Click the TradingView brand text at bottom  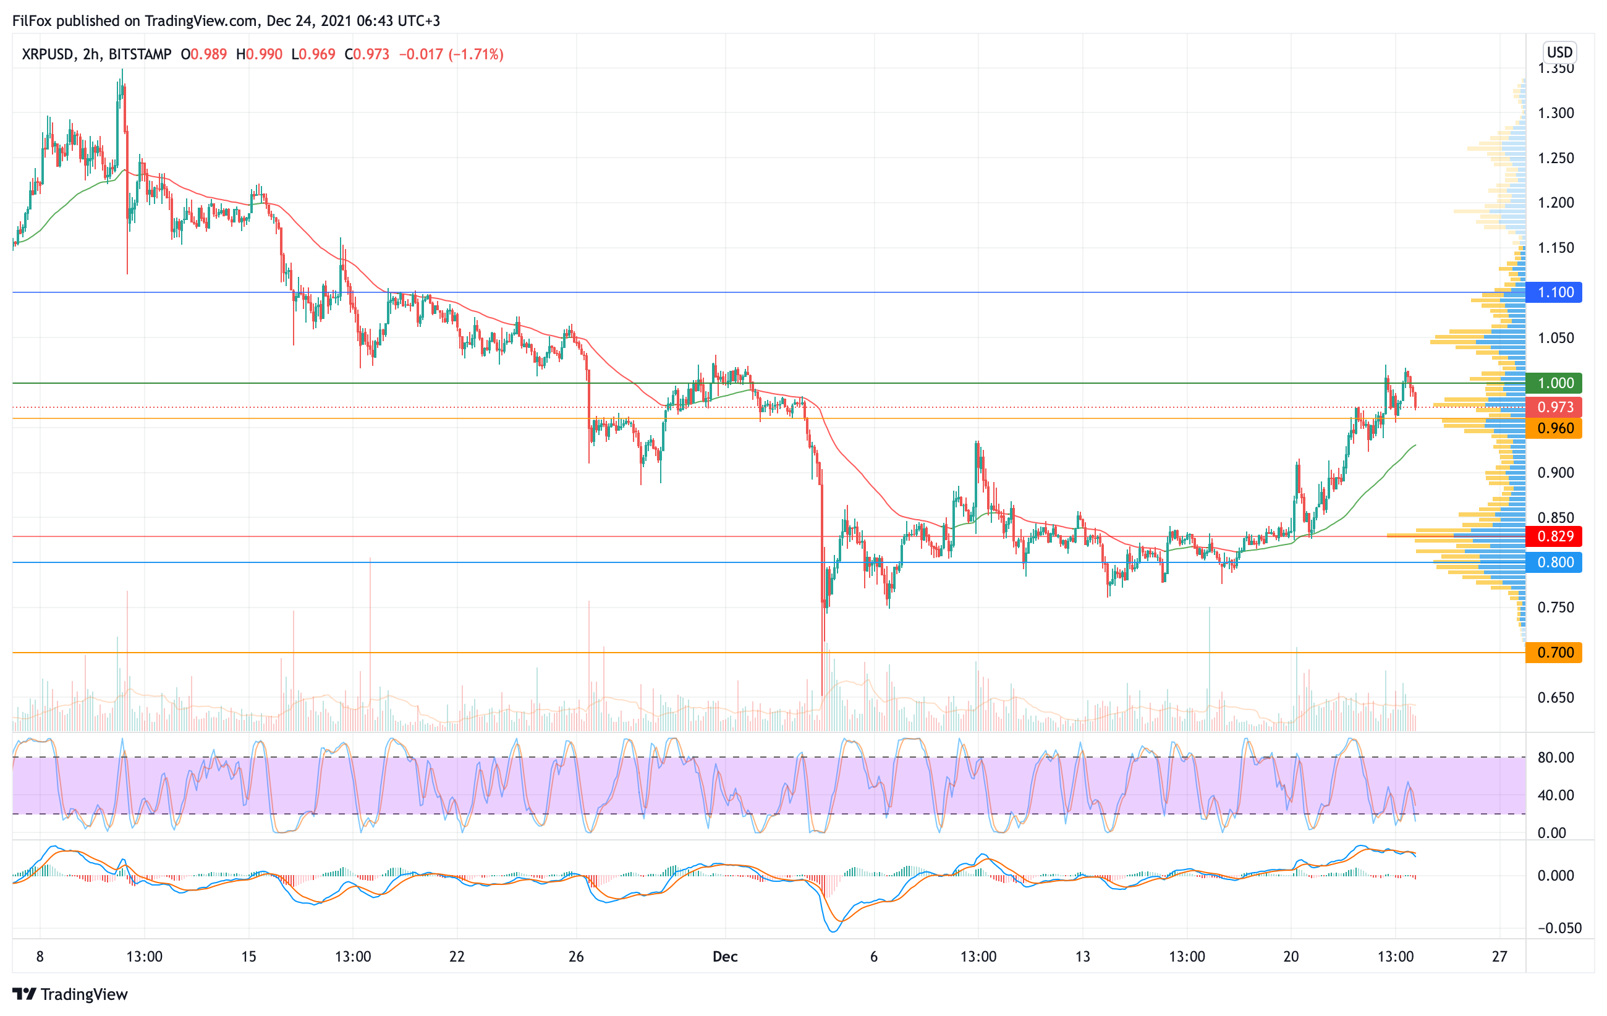tap(84, 994)
